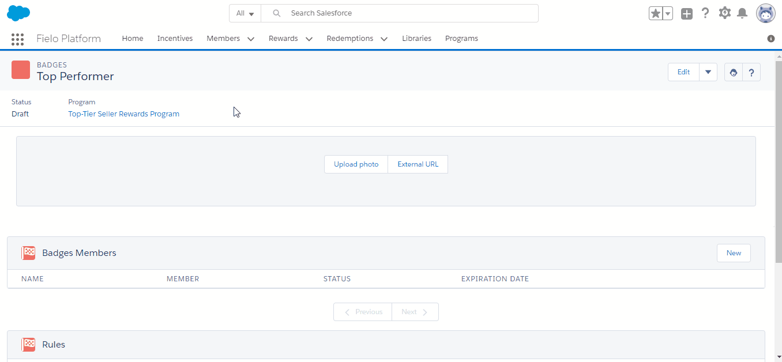The image size is (782, 362).
Task: Click the Badges Members section title
Action: (x=79, y=253)
